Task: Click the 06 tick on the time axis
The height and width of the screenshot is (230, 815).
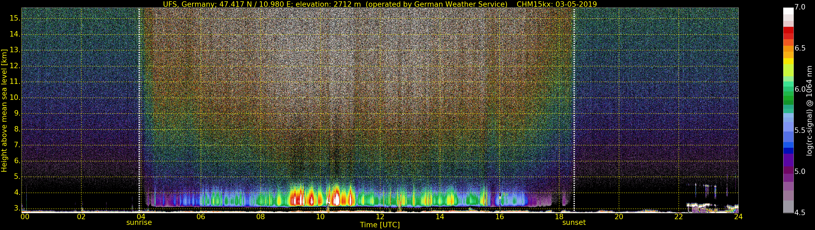Action: [200, 216]
